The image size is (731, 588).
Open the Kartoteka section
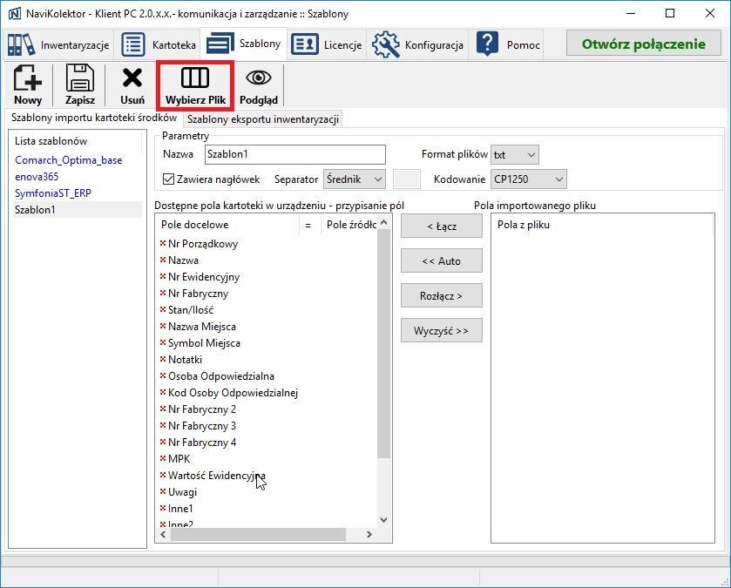[159, 44]
